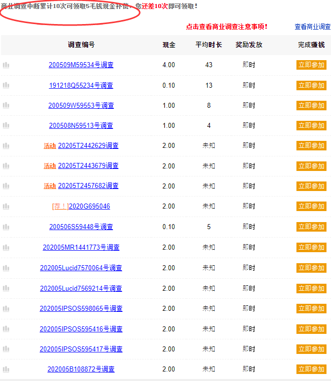Open survey link 202005Lucid7569214号调查
Screen dimensions: 331x381
tap(81, 288)
